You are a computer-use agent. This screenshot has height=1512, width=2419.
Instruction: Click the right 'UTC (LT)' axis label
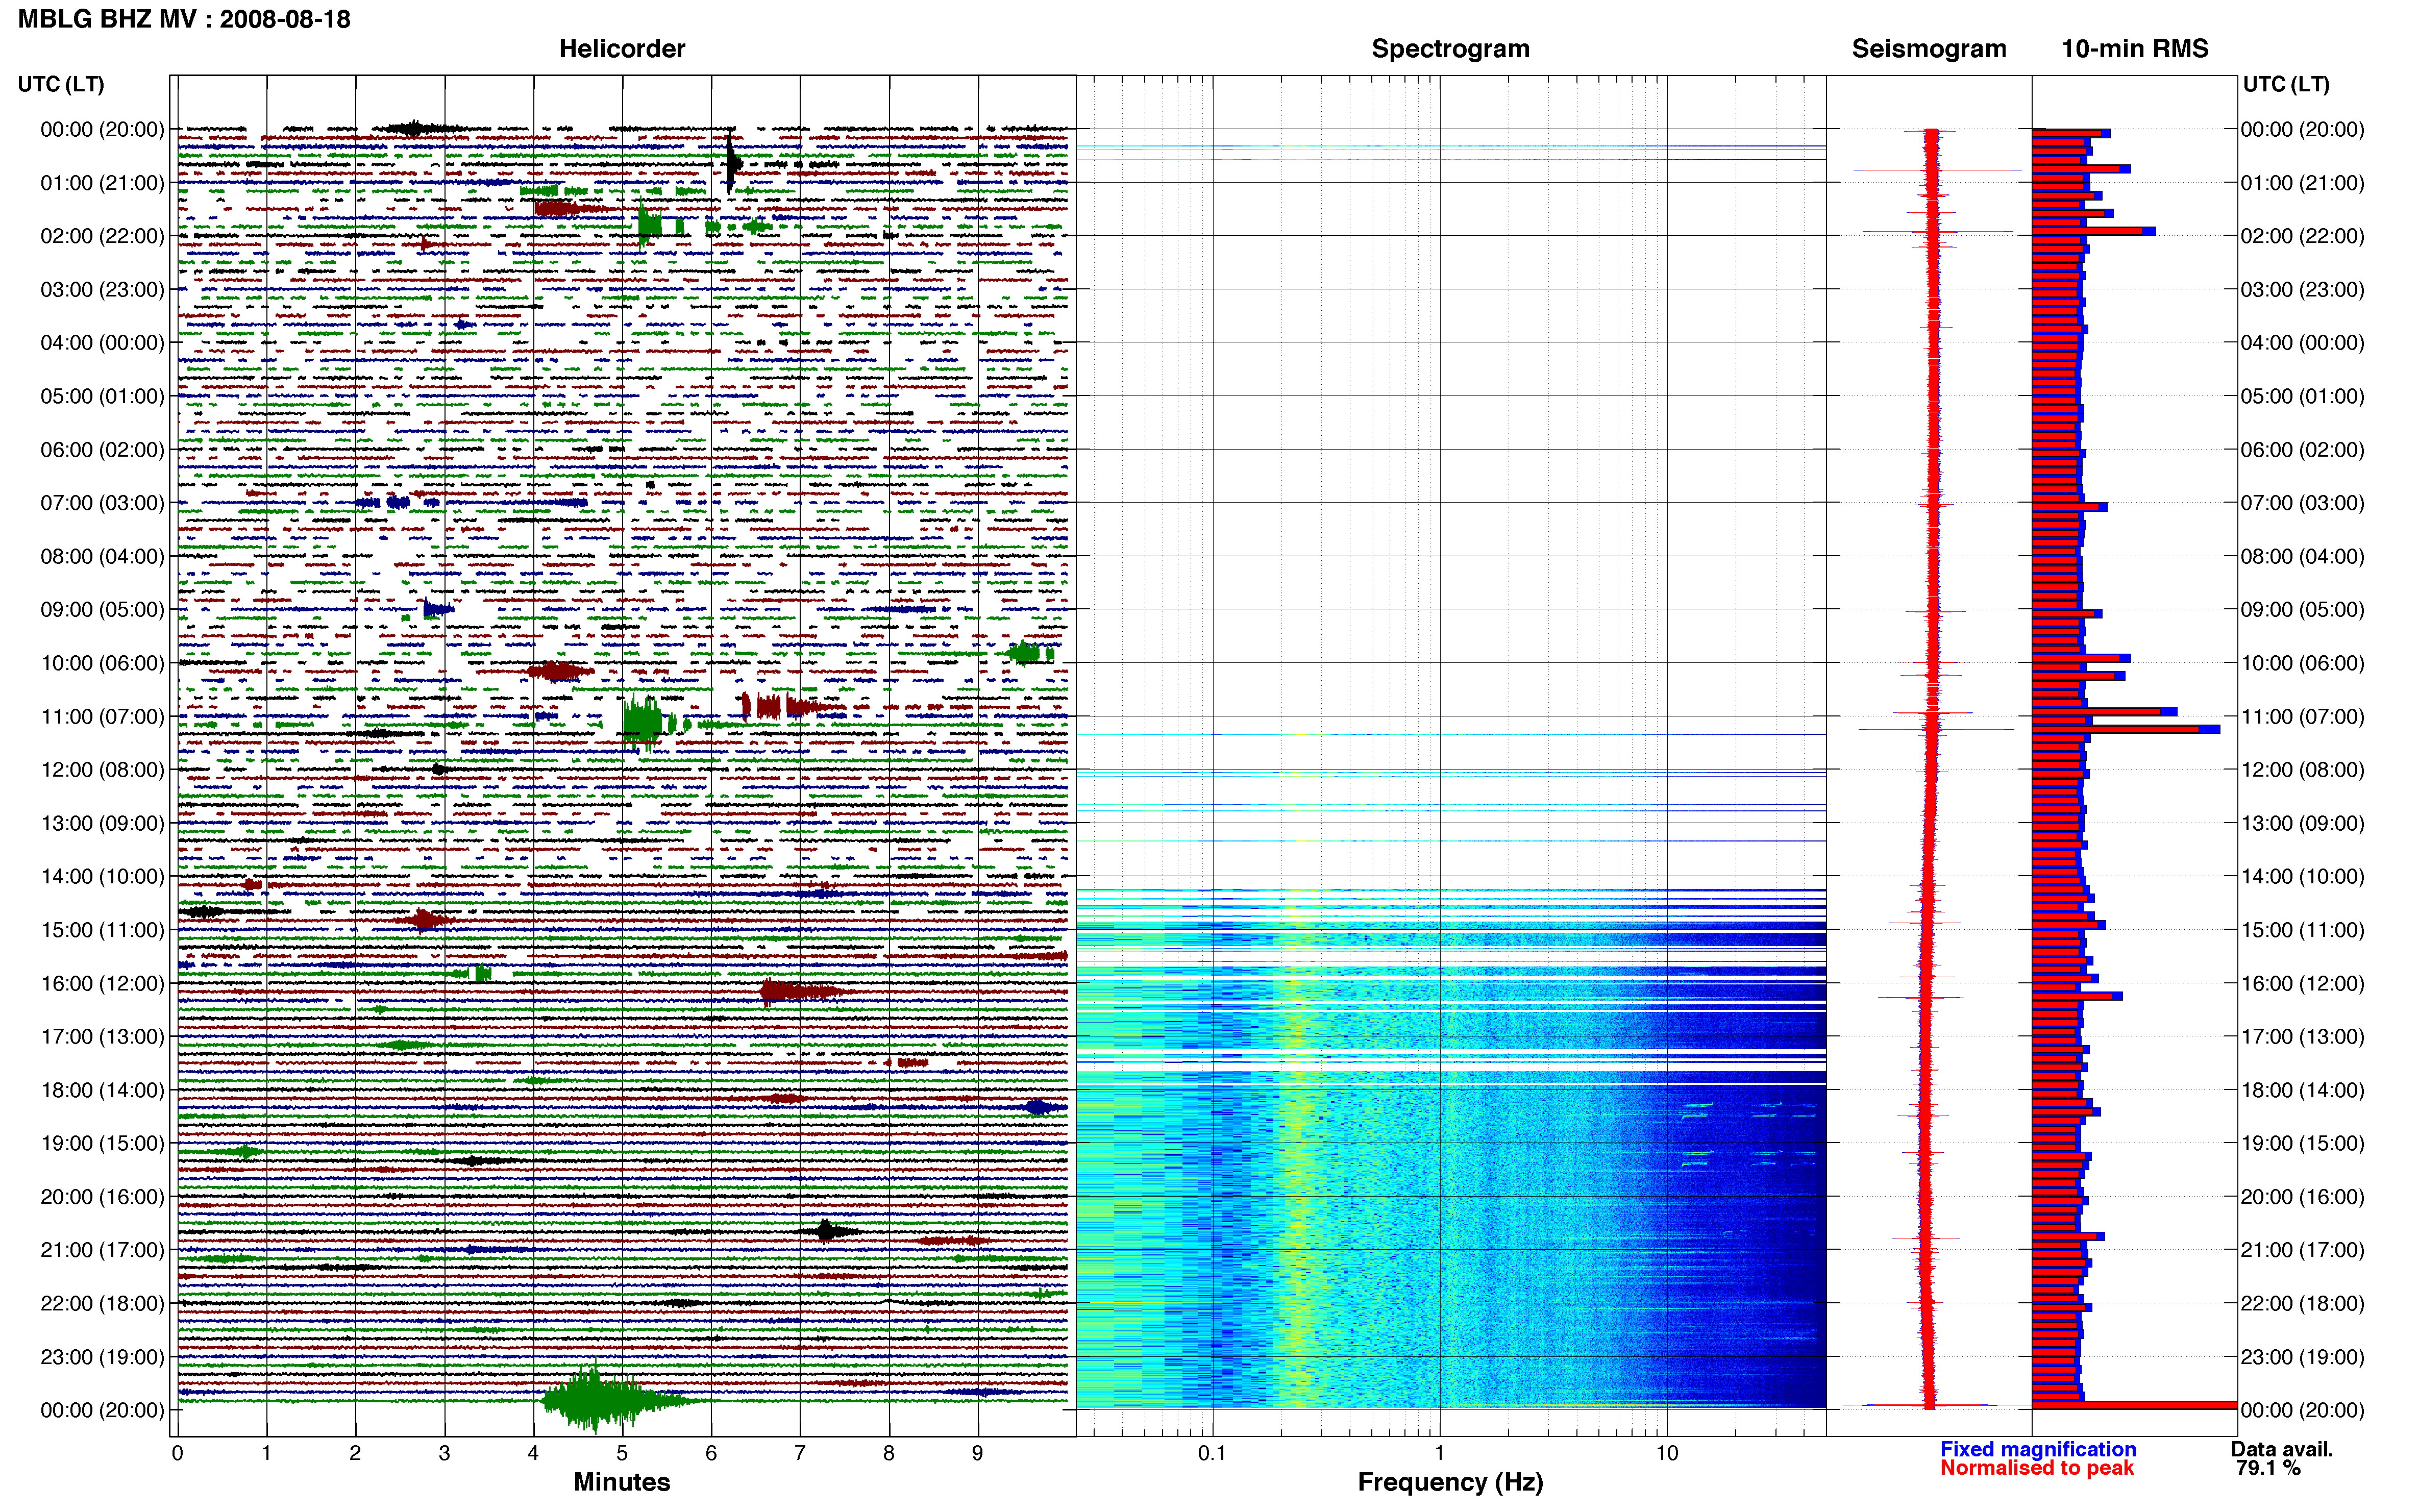(2285, 84)
